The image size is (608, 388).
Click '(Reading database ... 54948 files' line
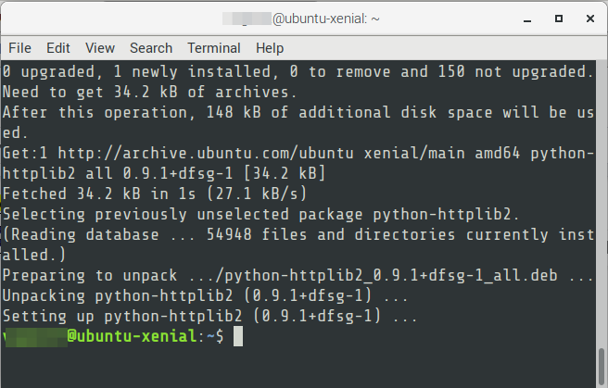point(298,234)
